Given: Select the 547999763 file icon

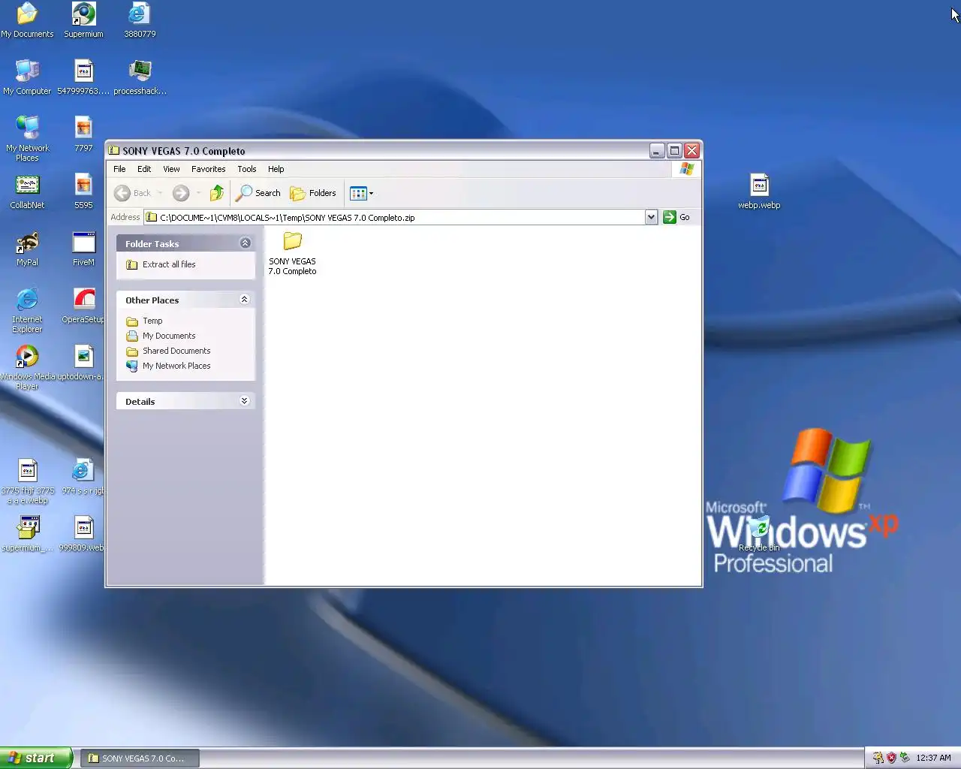Looking at the screenshot, I should (x=83, y=77).
